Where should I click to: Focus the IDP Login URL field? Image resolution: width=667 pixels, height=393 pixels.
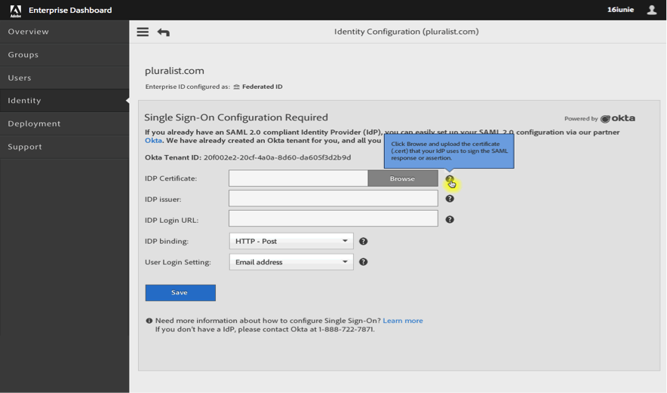coord(333,218)
